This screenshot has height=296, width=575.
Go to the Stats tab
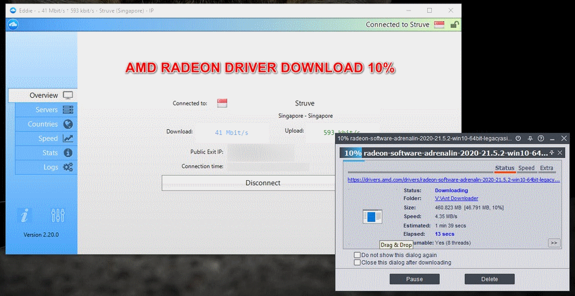click(46, 152)
